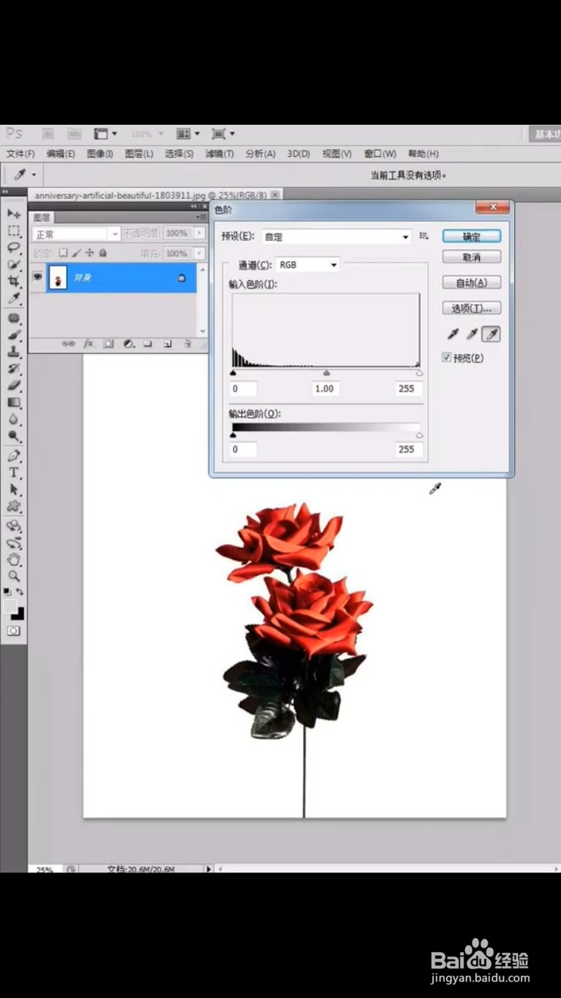
Task: Select the Blur tool
Action: point(14,419)
